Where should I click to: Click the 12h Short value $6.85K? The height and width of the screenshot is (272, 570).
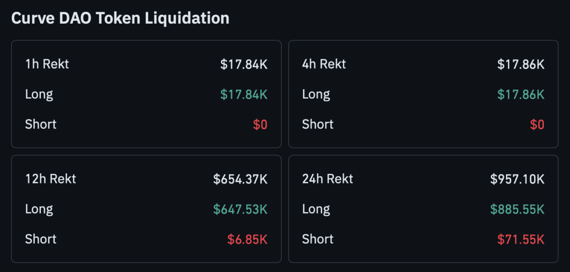(x=247, y=239)
